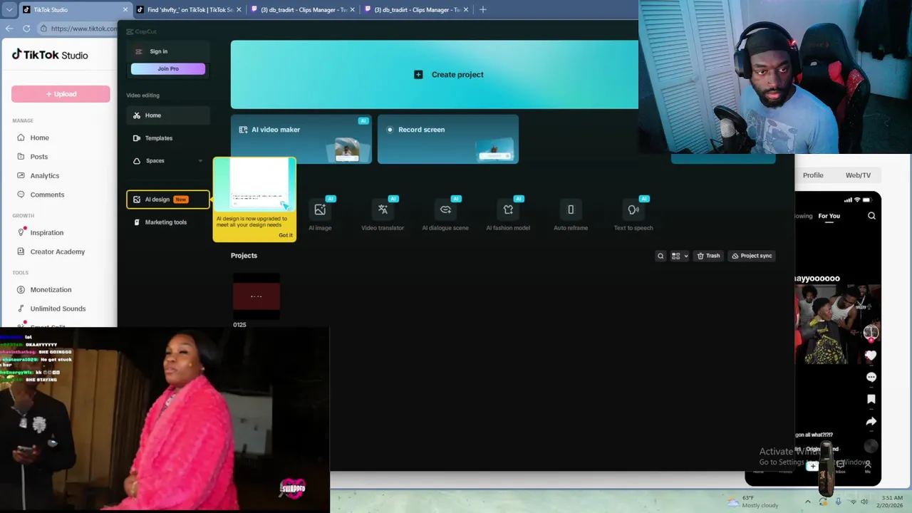The height and width of the screenshot is (513, 912).
Task: Open the Trash in CapCut projects
Action: [708, 256]
